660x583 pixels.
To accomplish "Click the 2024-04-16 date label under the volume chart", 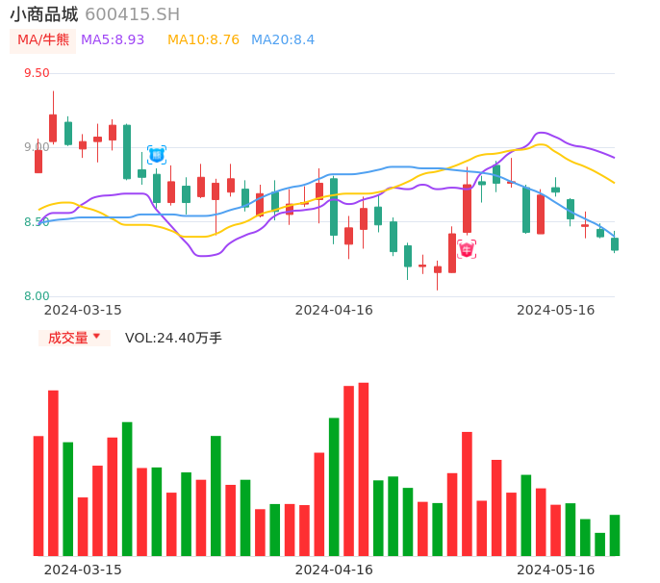I will click(x=334, y=570).
